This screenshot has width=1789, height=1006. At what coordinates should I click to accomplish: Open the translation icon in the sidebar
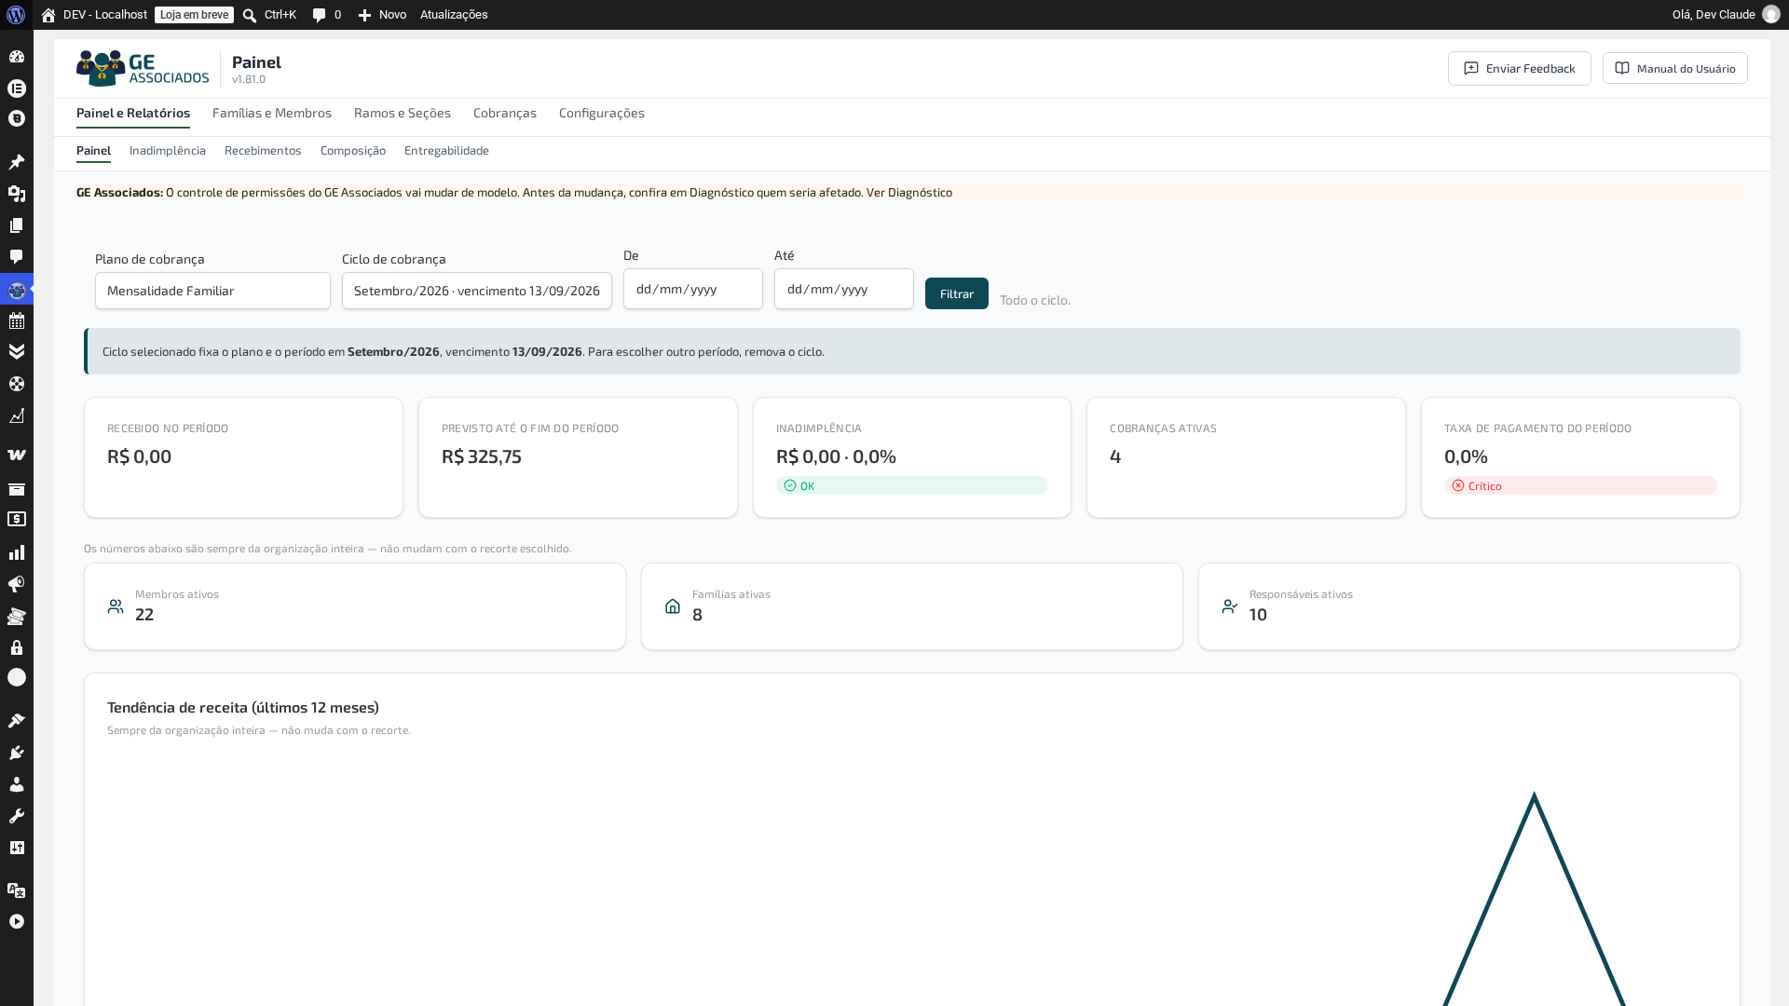(x=17, y=890)
